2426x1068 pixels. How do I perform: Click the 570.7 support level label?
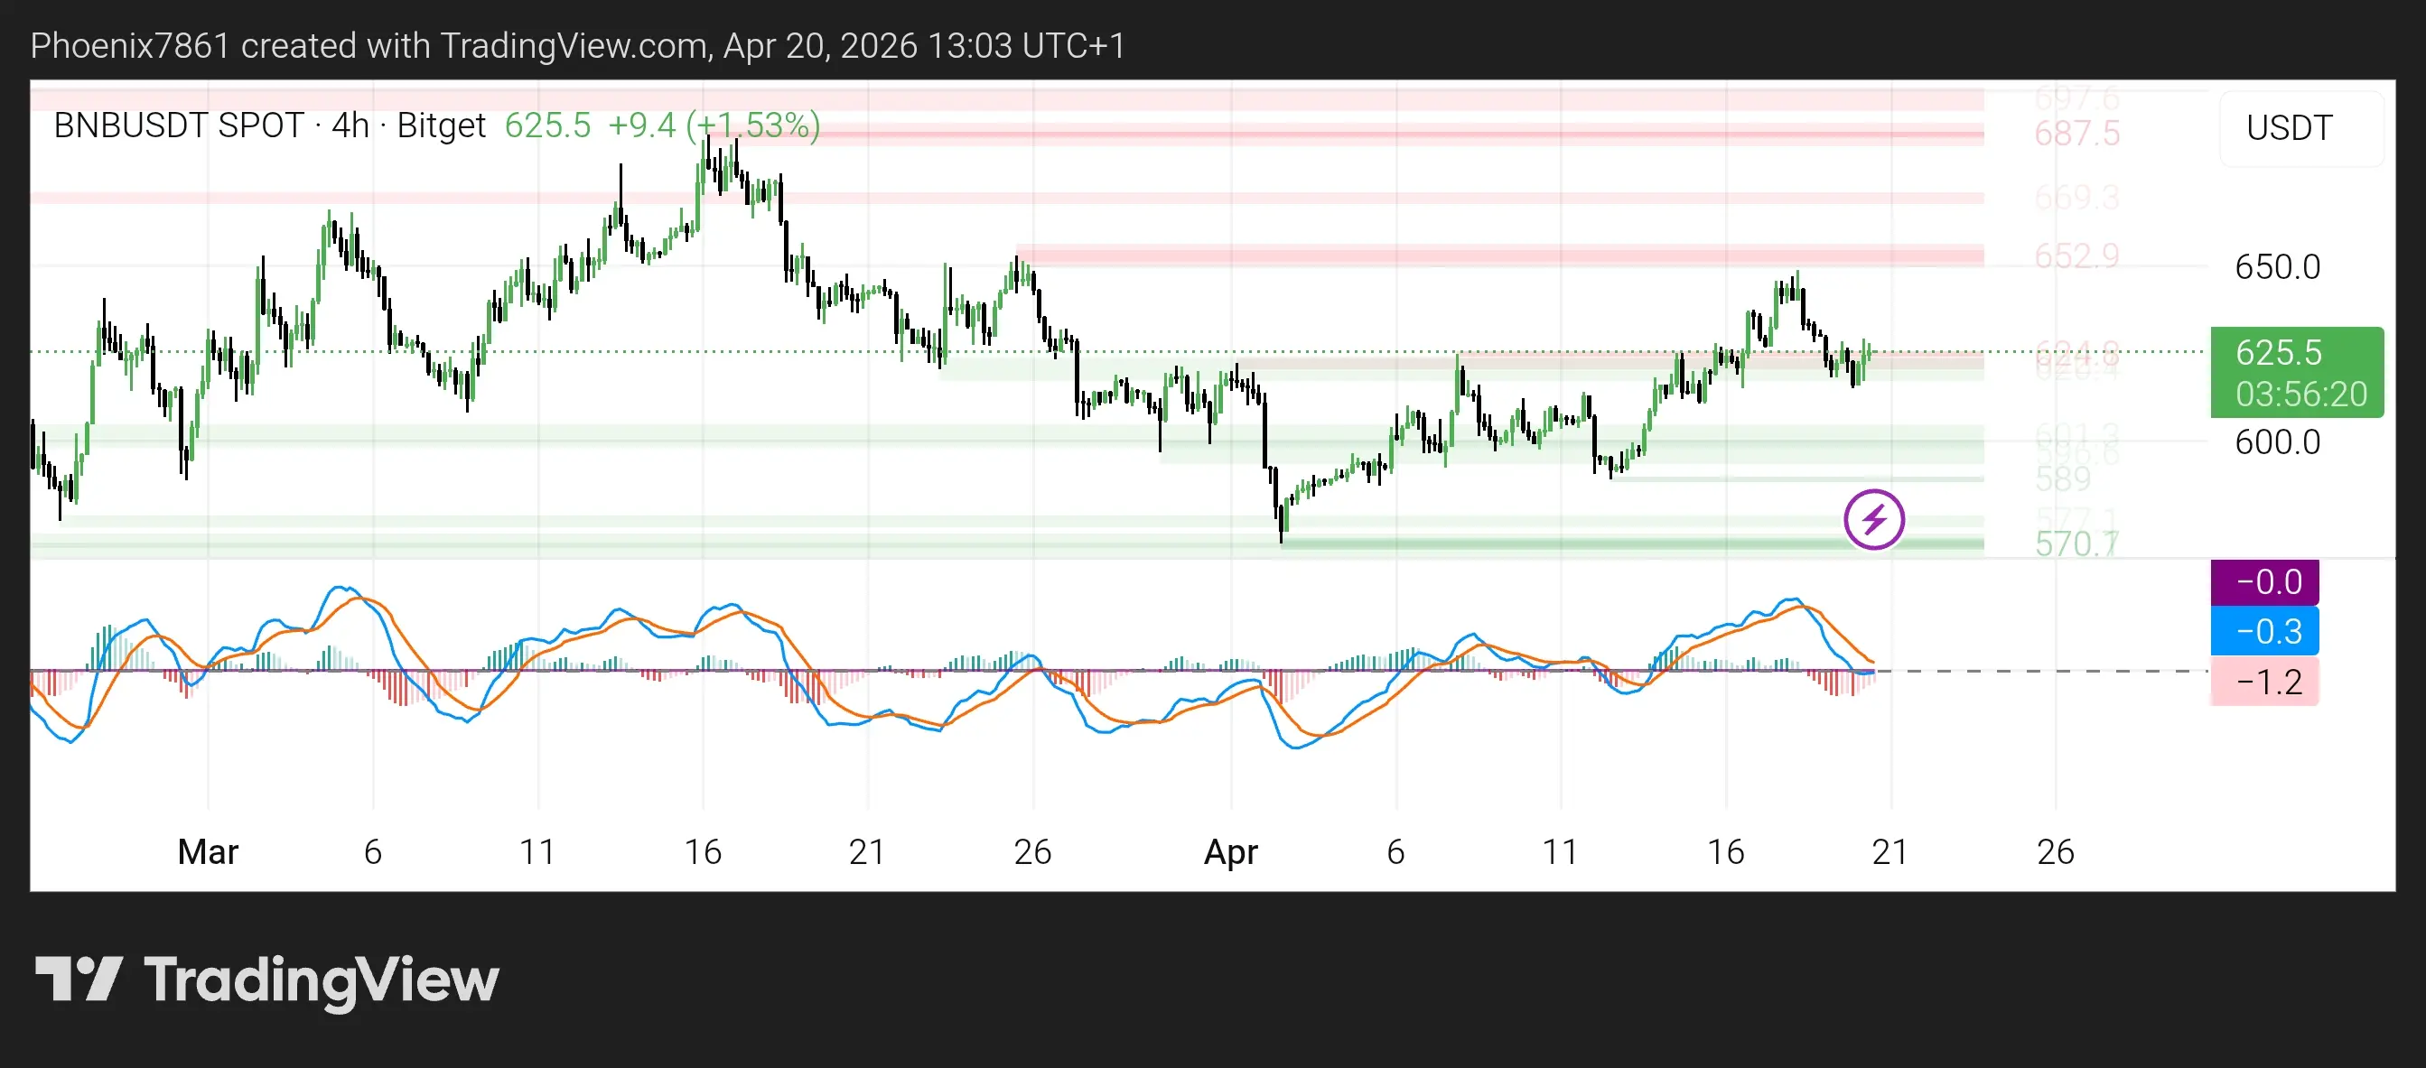[2076, 543]
